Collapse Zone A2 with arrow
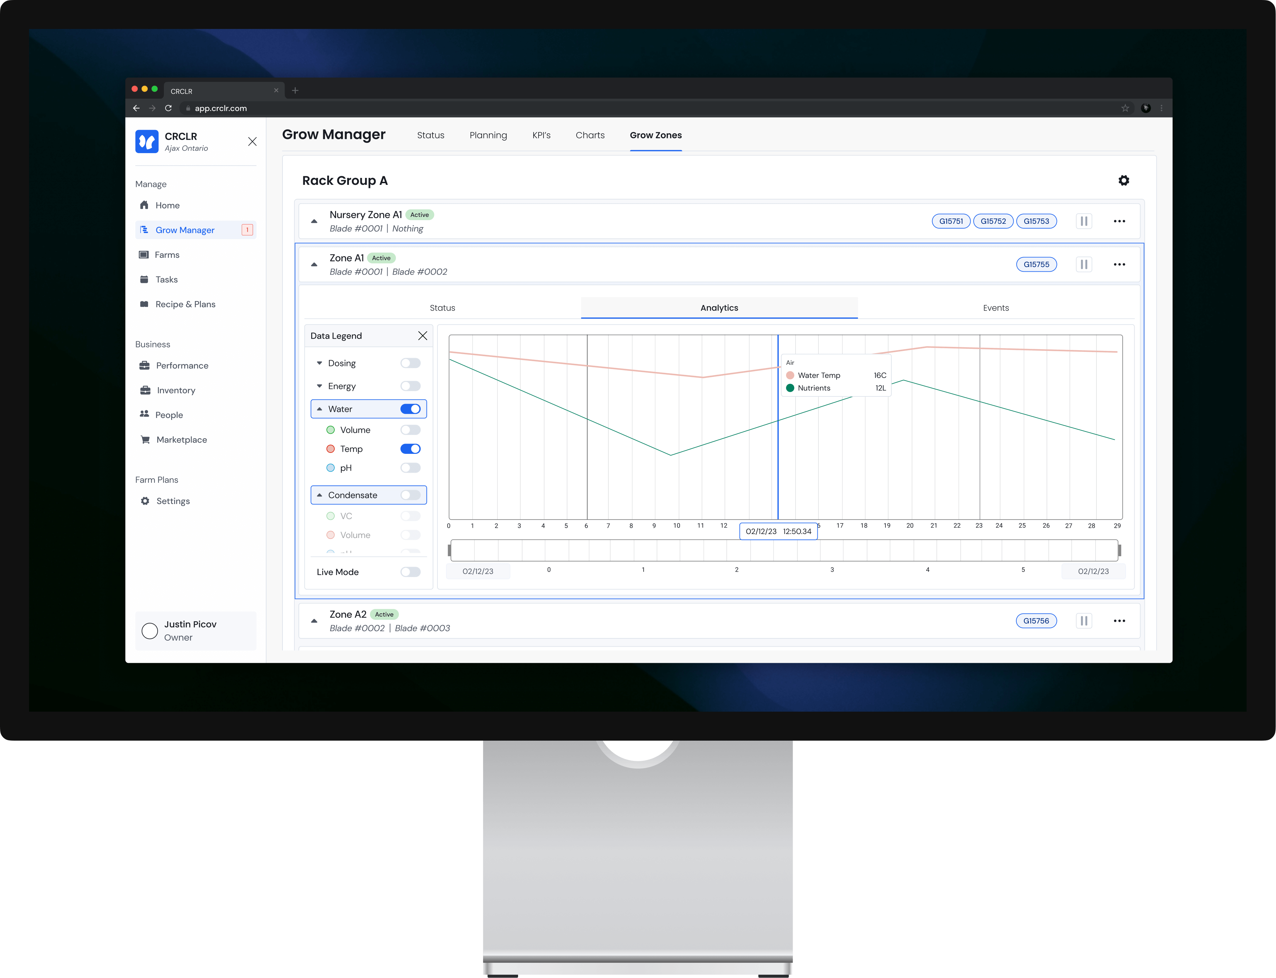The width and height of the screenshot is (1276, 978). [x=314, y=621]
